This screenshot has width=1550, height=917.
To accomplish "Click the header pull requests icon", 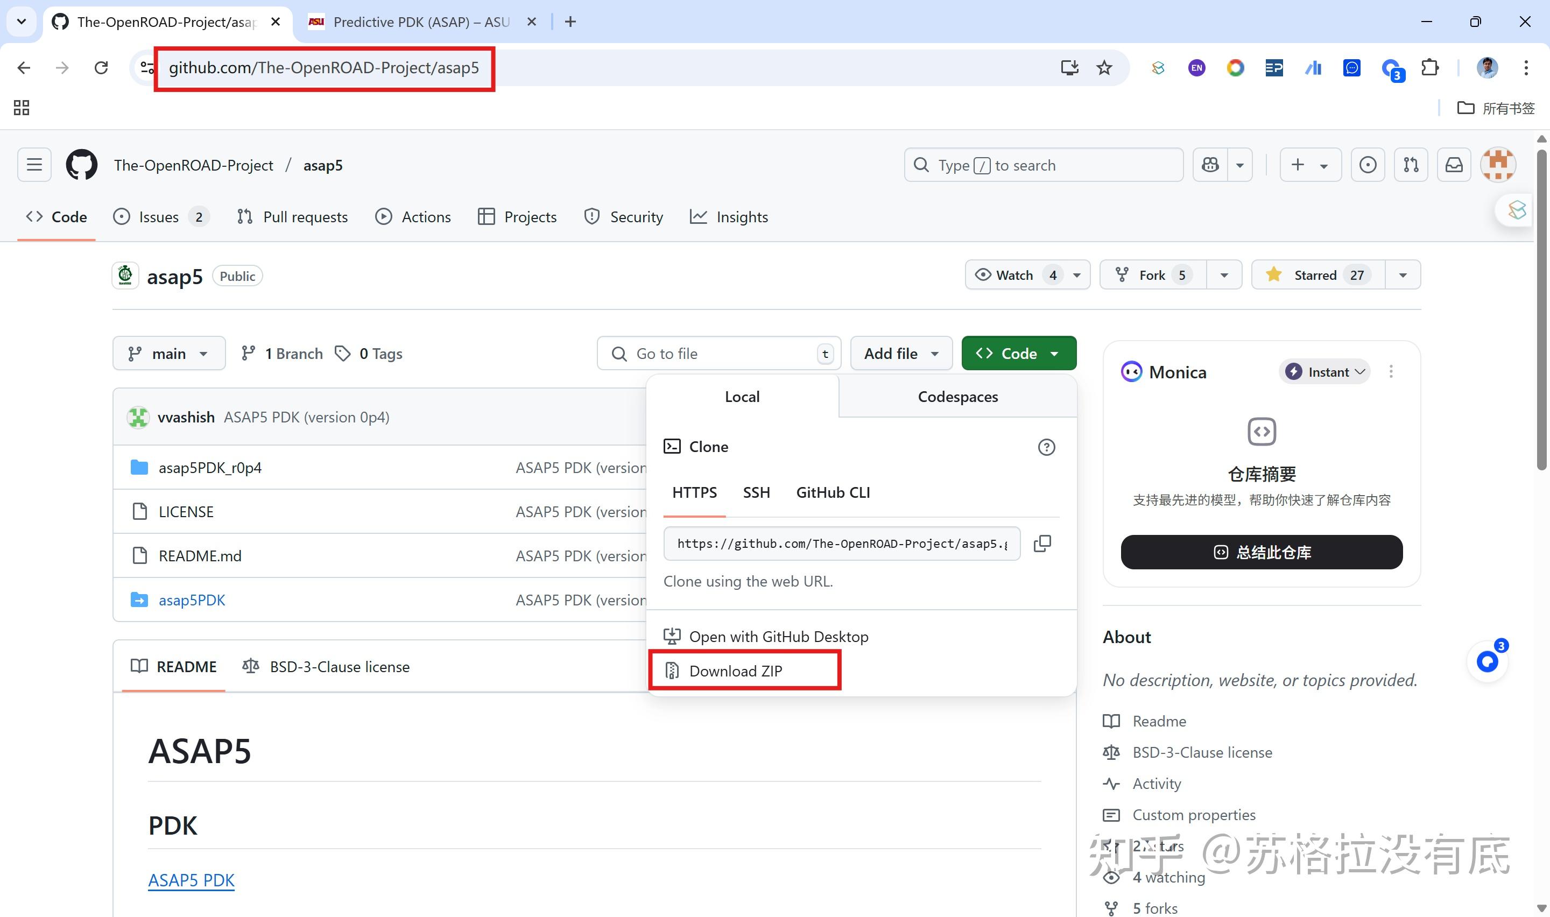I will point(1411,165).
